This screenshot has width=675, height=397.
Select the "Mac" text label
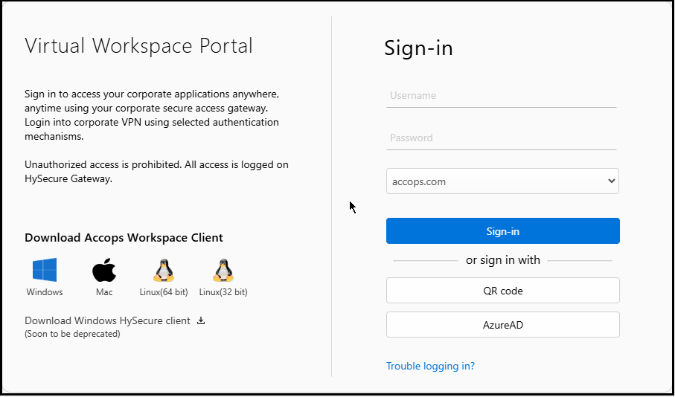coord(104,292)
